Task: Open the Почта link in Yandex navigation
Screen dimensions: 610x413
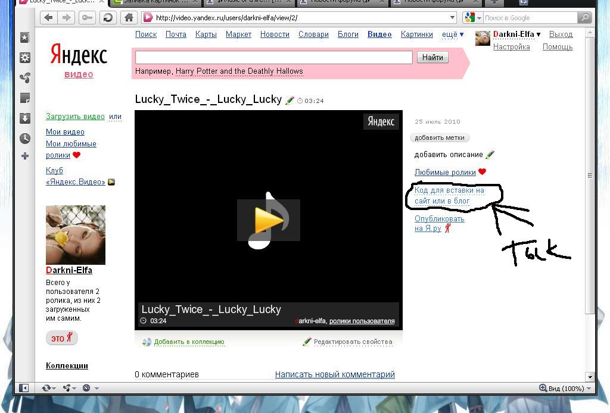Action: (176, 34)
